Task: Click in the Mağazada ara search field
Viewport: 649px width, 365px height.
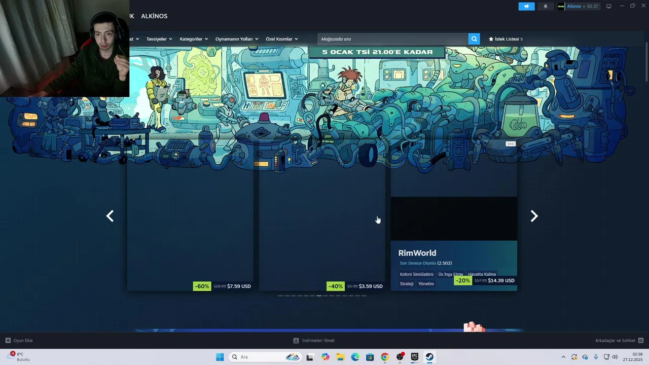Action: [x=393, y=39]
